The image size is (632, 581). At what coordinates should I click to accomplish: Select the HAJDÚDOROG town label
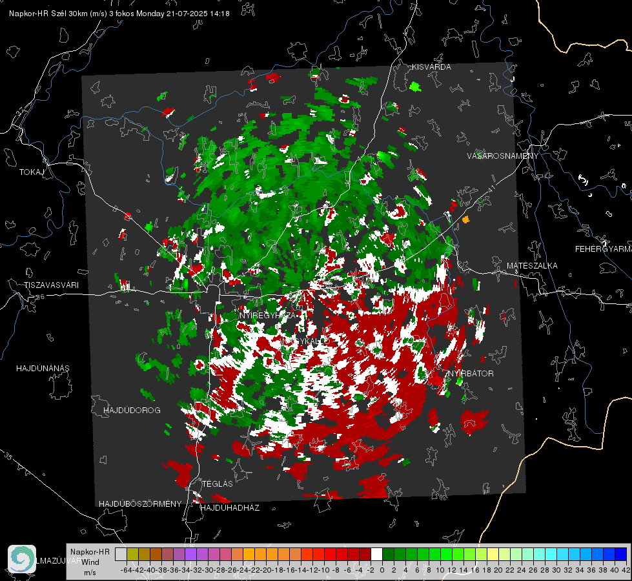tap(132, 411)
